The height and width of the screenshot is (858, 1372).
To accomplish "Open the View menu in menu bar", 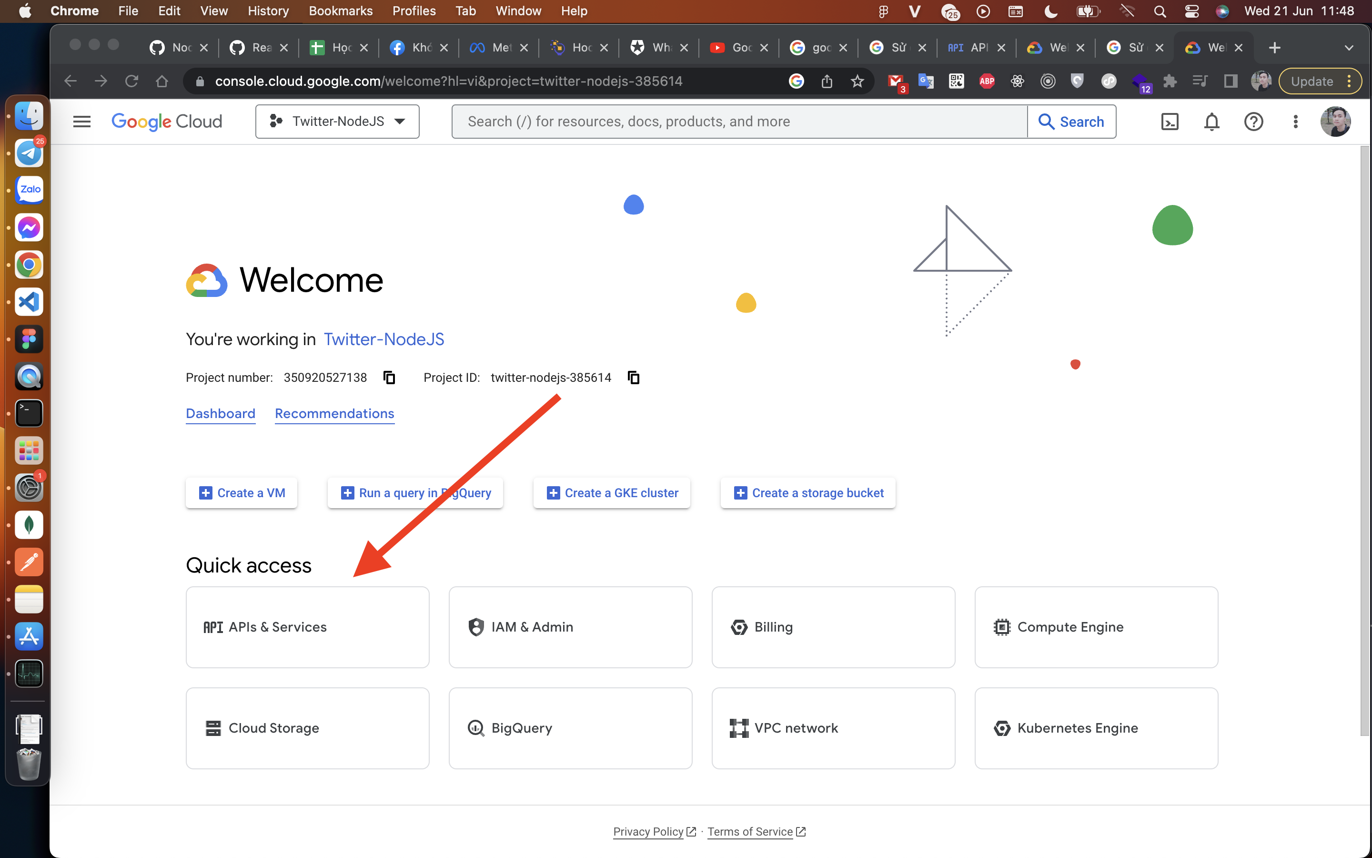I will coord(214,11).
